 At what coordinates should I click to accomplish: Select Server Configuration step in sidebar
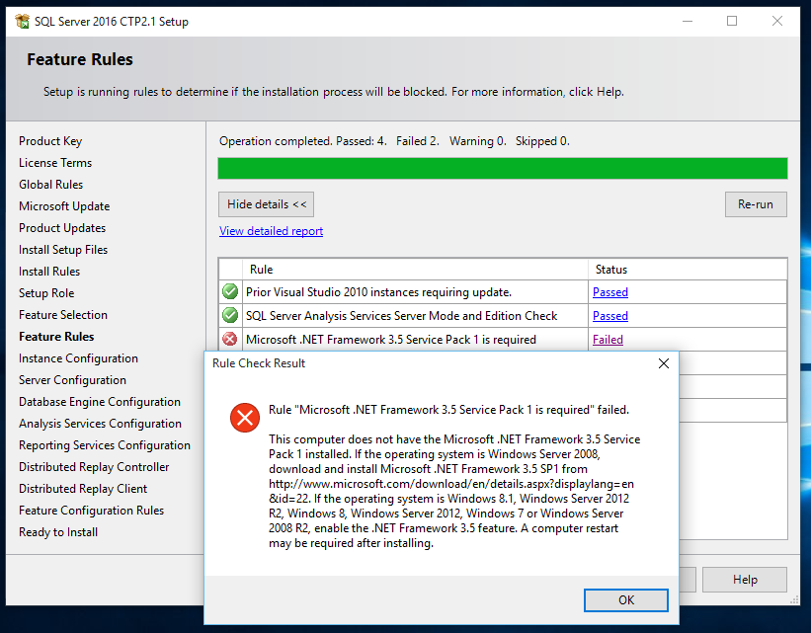[72, 380]
